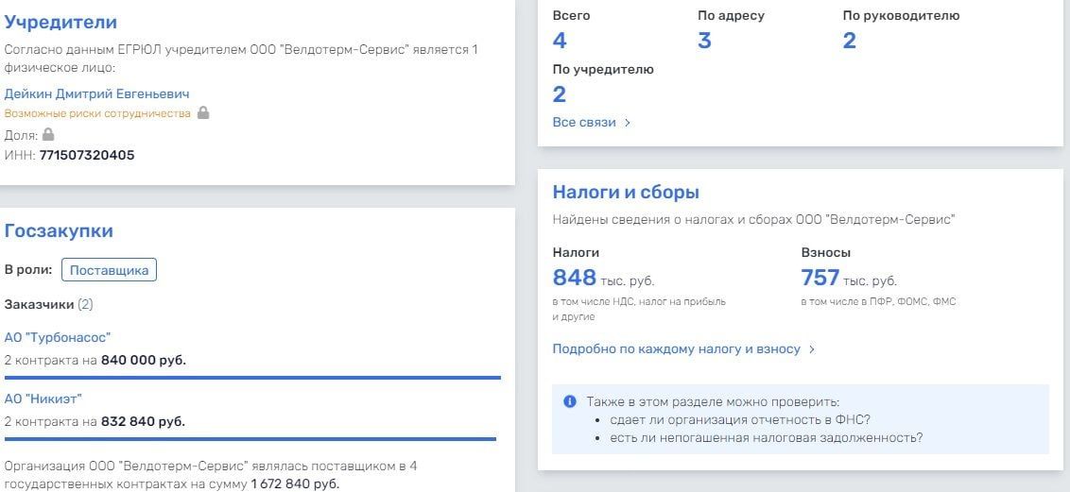Open customer АО "Турбонасос"
This screenshot has height=492, width=1070.
(x=58, y=337)
